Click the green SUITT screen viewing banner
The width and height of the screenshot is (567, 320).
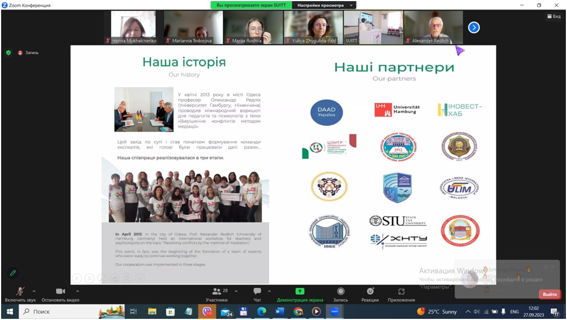251,5
